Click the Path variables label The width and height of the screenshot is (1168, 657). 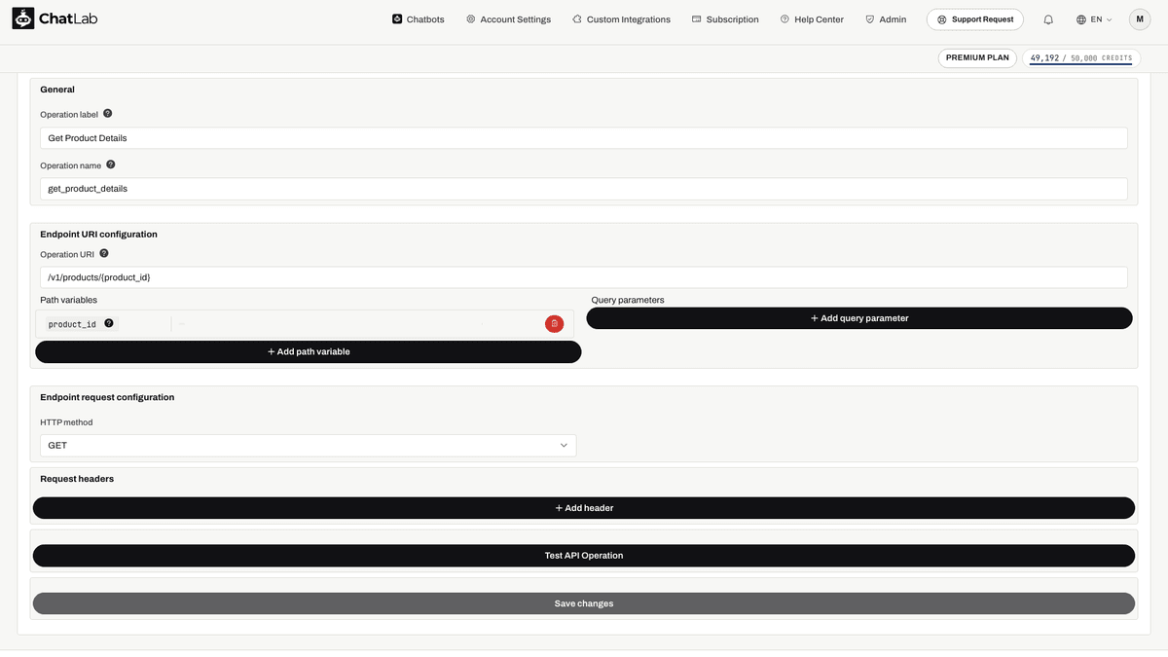click(68, 300)
